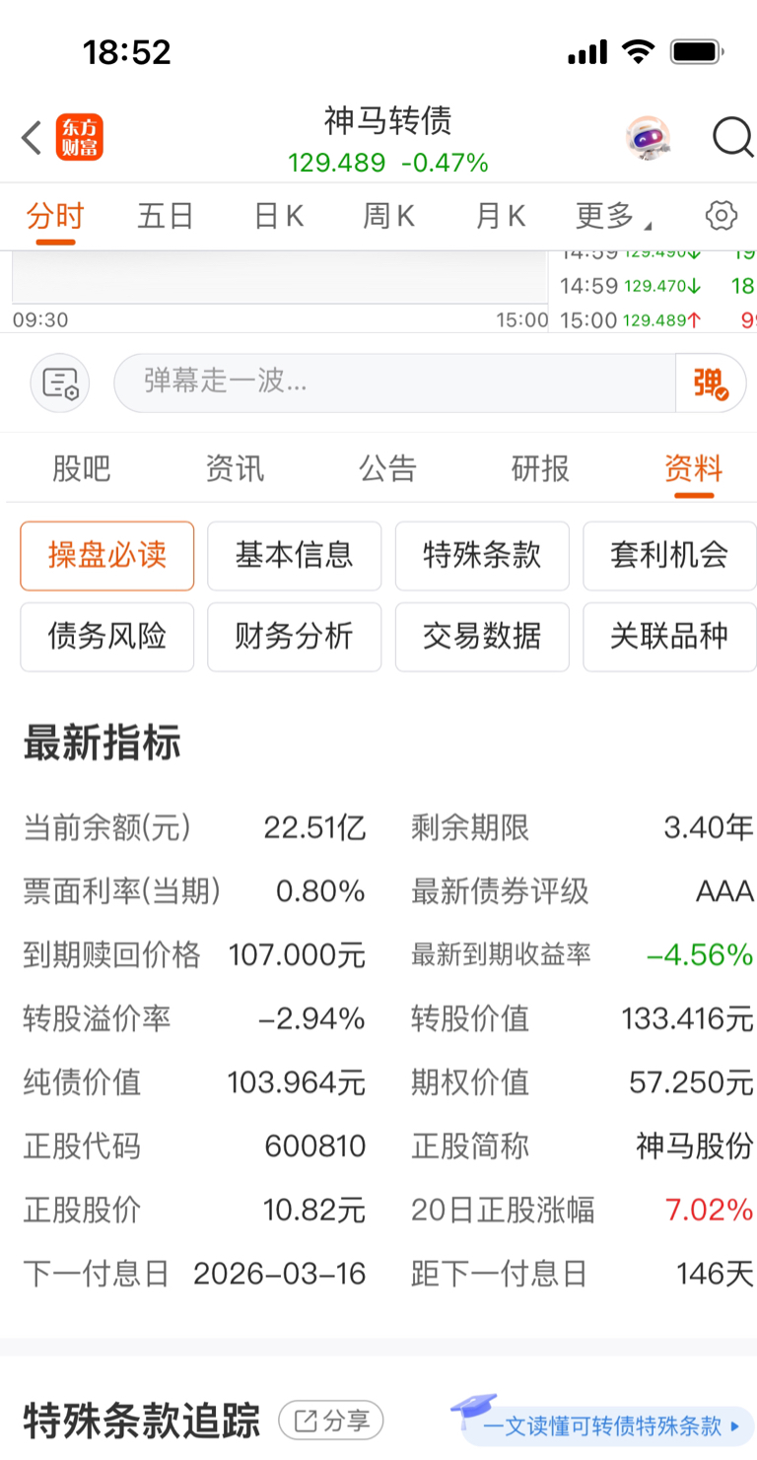Tap the 18:52 status bar clock
757x1460 pixels.
coord(126,52)
